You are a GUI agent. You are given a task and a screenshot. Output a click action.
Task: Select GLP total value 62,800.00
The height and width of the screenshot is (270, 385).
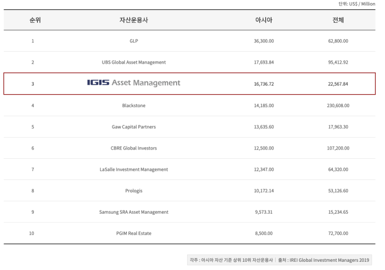tap(338, 41)
